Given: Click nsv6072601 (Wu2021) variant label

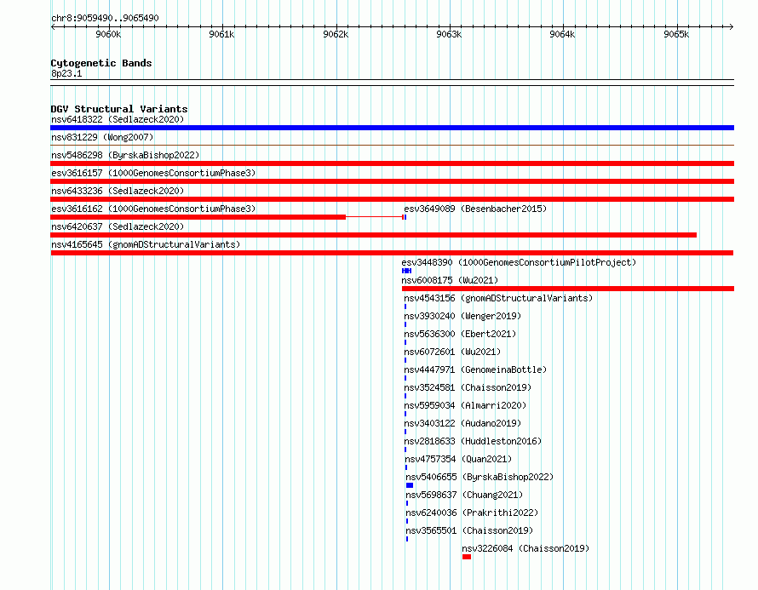Looking at the screenshot, I should pos(452,352).
